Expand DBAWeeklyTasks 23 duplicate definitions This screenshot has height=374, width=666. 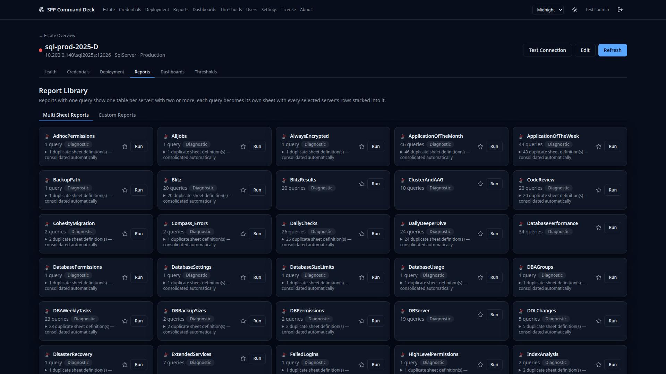coord(79,329)
